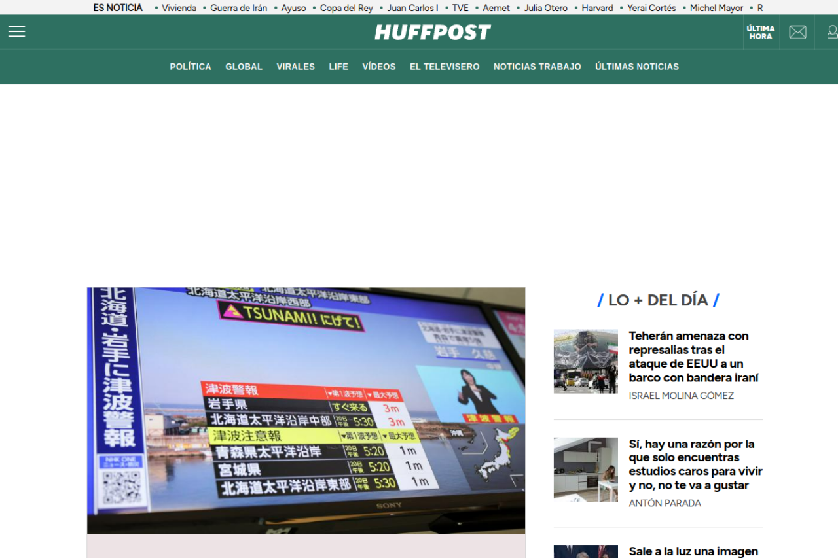This screenshot has width=838, height=558.
Task: Open the Teherán article thumbnail
Action: (585, 361)
